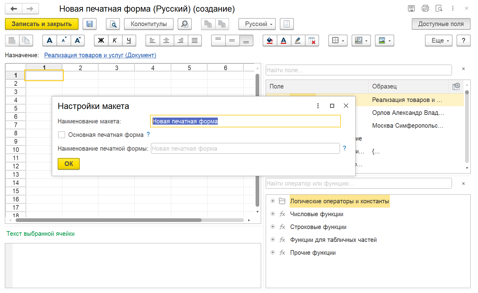Image resolution: width=478 pixels, height=293 pixels.
Task: Open print preview icon
Action: pos(113,24)
